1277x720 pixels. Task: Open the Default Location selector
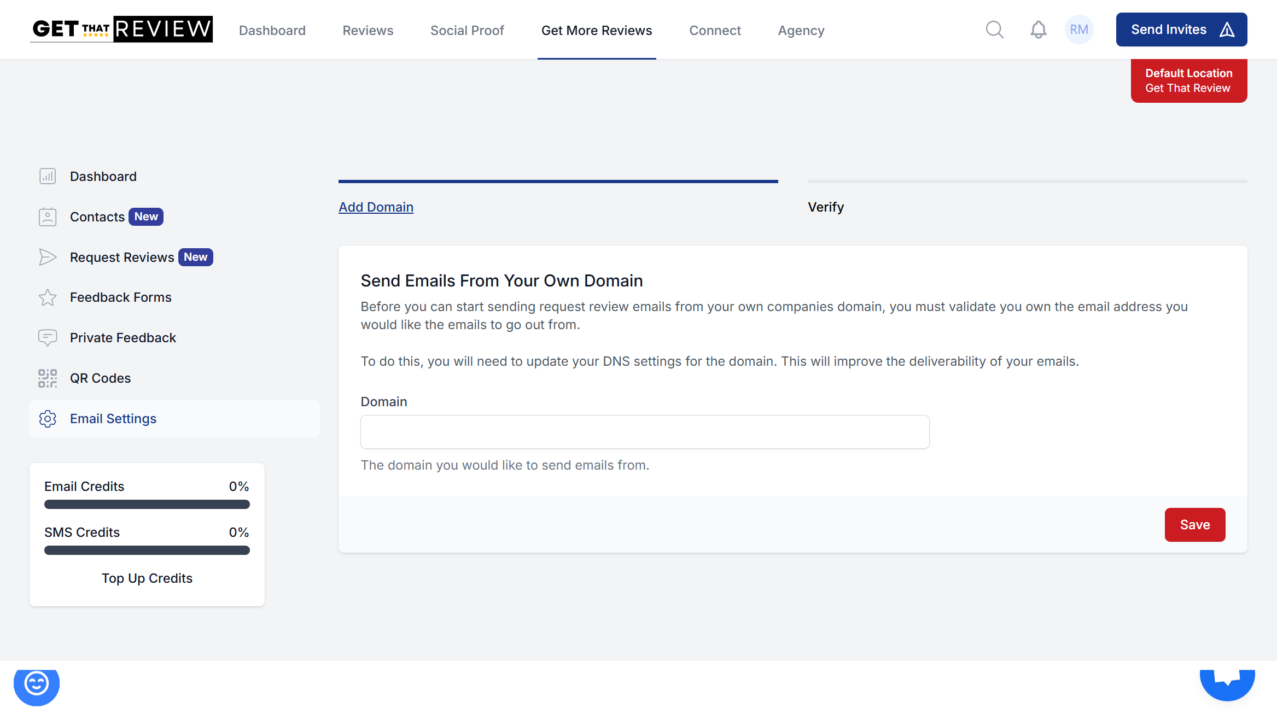point(1188,81)
